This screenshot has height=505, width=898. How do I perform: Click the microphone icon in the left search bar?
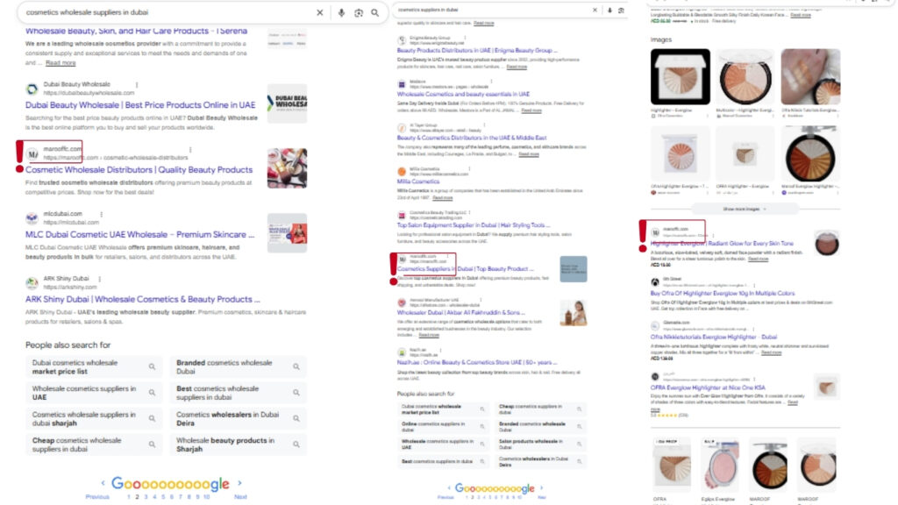(341, 13)
